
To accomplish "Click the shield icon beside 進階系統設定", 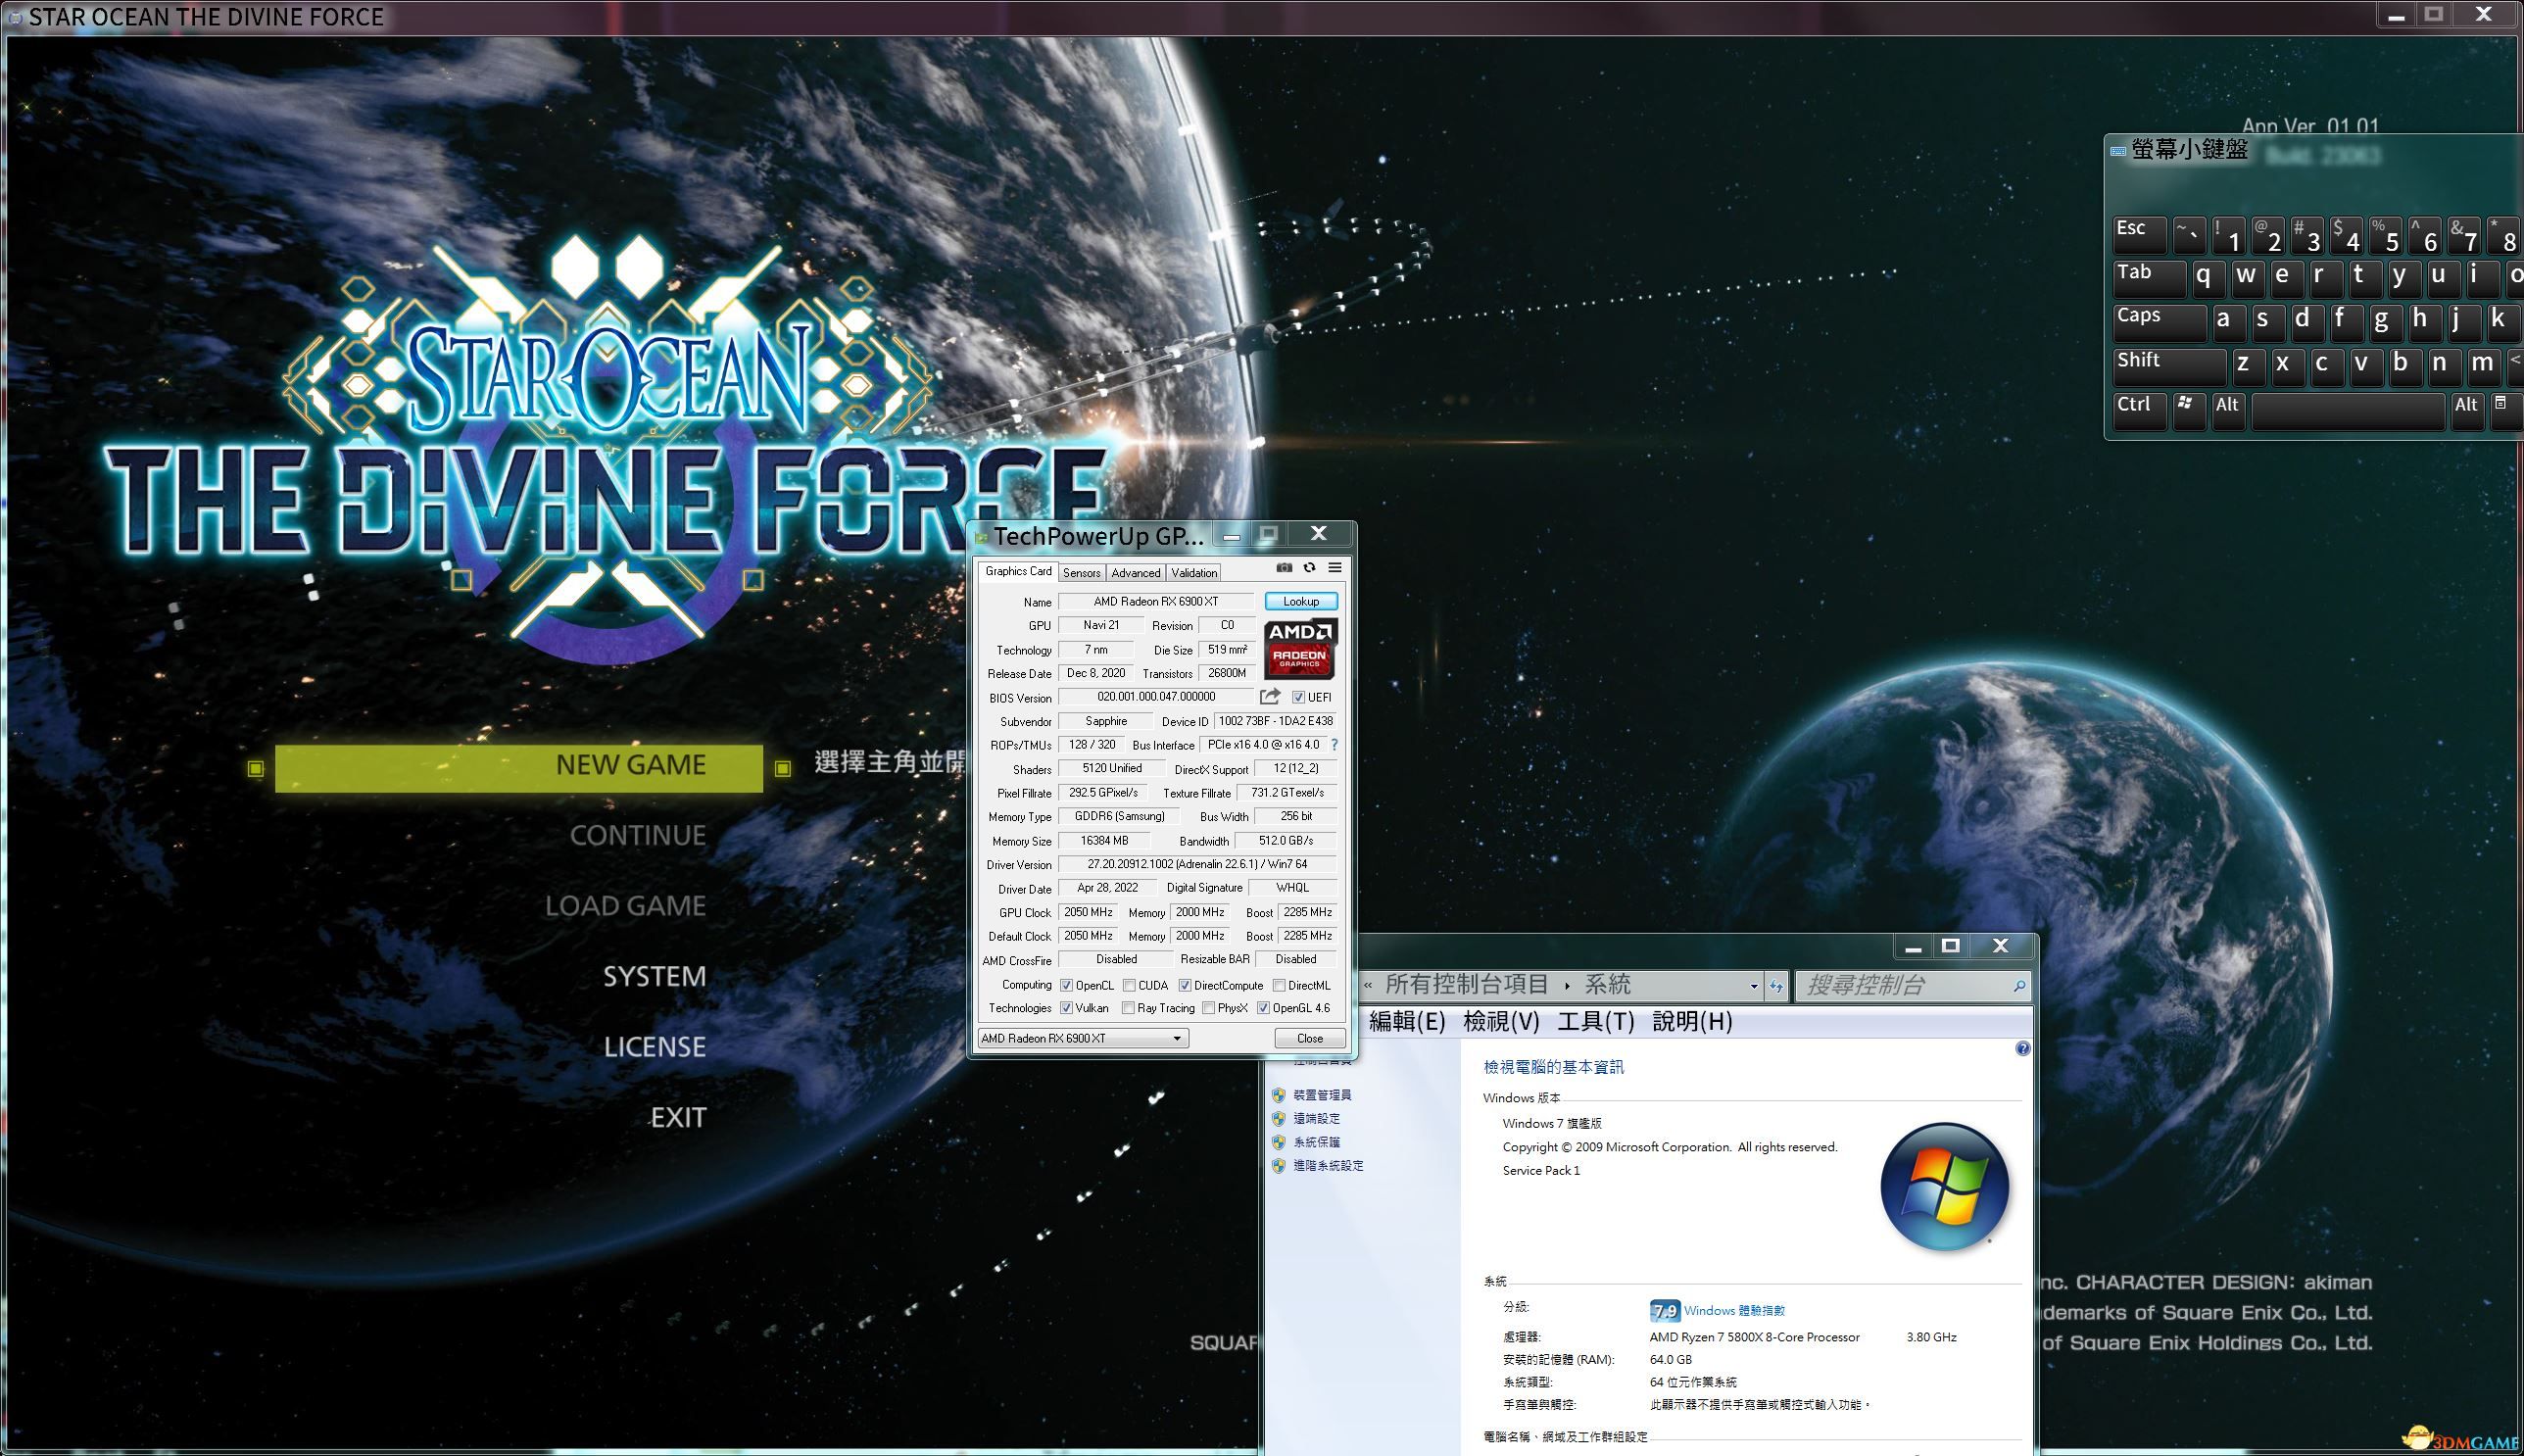I will [1278, 1166].
